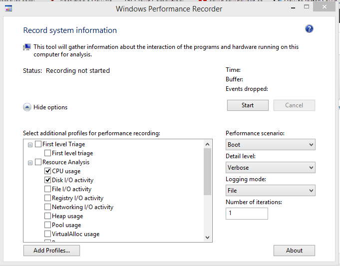Click the Record system information heading
This screenshot has height=266, width=340.
(x=70, y=30)
